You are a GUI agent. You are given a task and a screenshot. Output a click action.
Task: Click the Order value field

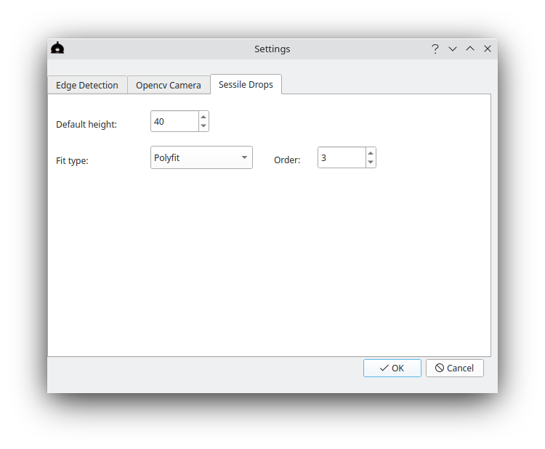(342, 157)
